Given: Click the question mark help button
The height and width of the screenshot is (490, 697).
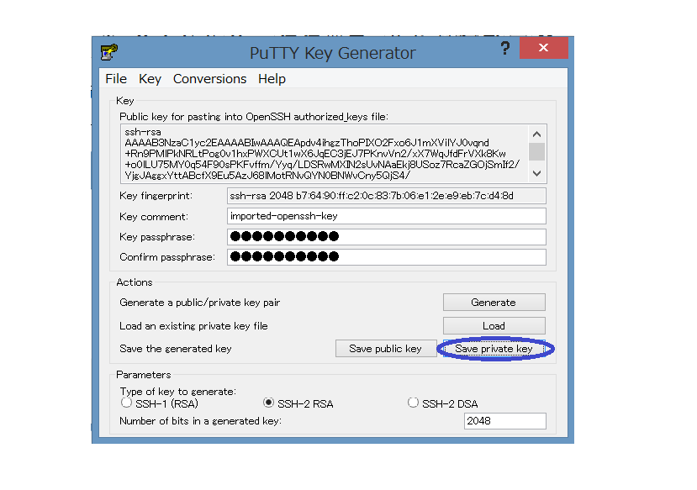Looking at the screenshot, I should [505, 48].
